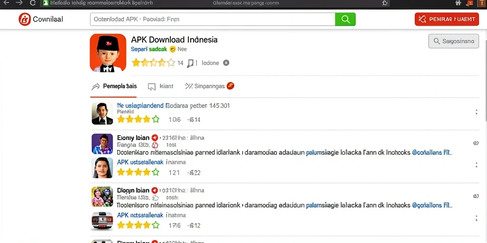This screenshot has width=487, height=243.
Task: Click red badge next to Elony Ioian
Action: (x=155, y=138)
